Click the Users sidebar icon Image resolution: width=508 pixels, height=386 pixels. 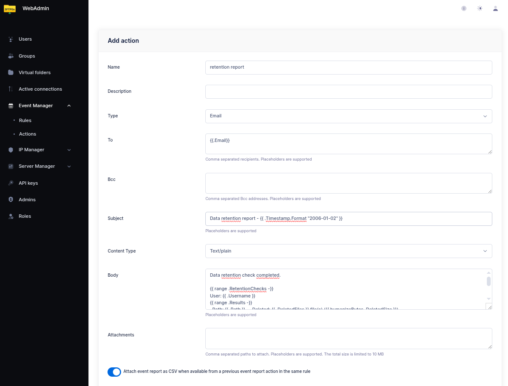(11, 39)
